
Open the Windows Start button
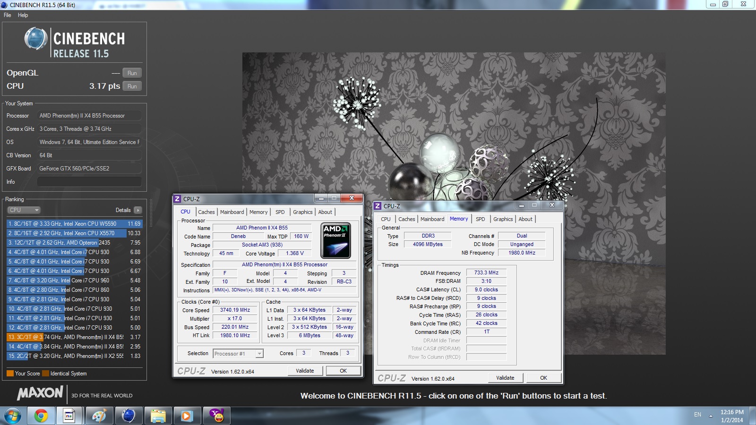coord(13,416)
